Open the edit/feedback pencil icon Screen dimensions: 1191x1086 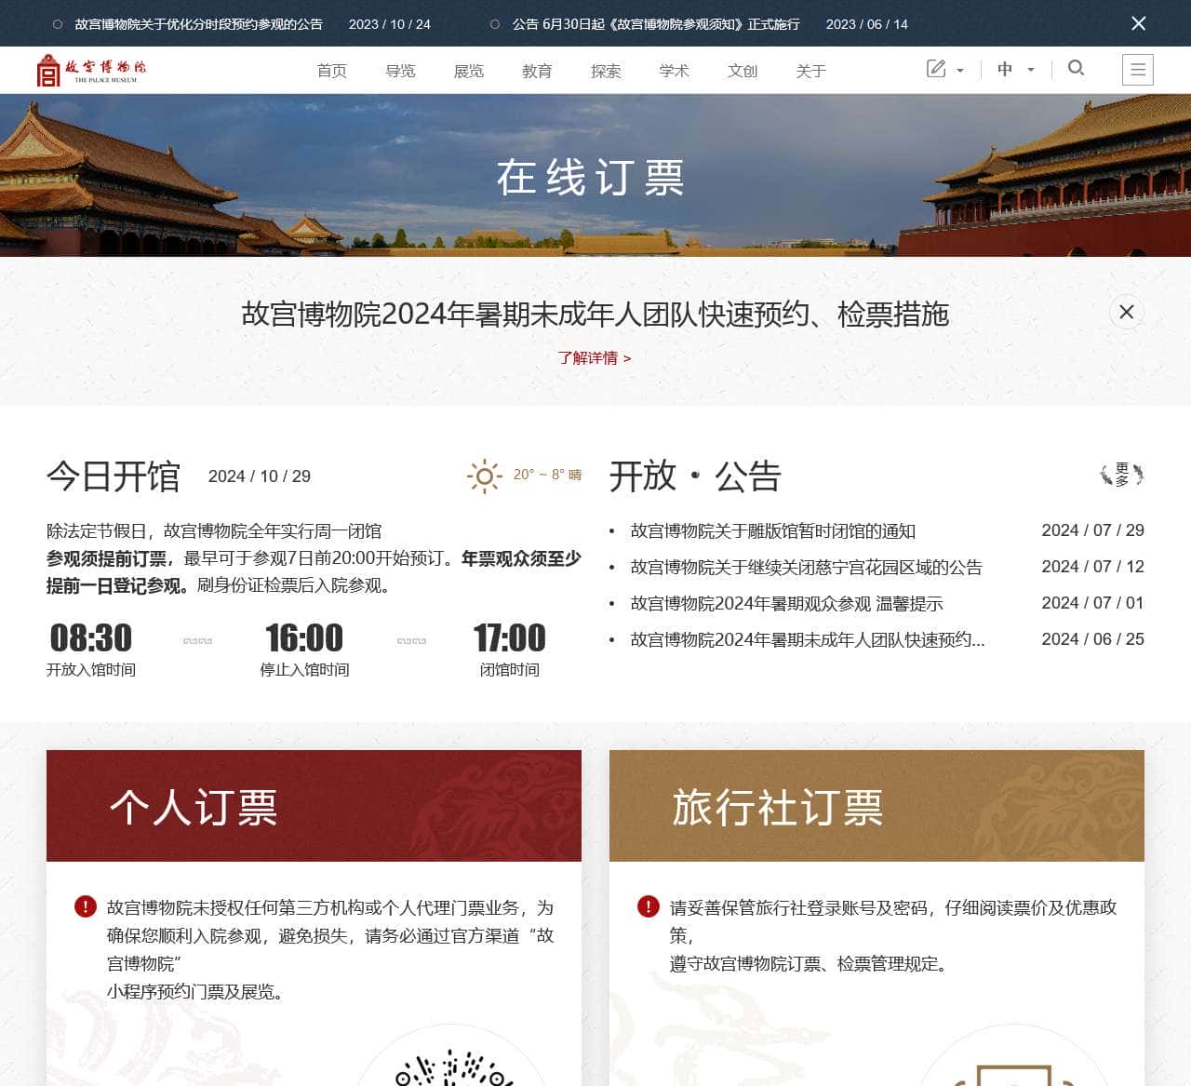(x=936, y=69)
